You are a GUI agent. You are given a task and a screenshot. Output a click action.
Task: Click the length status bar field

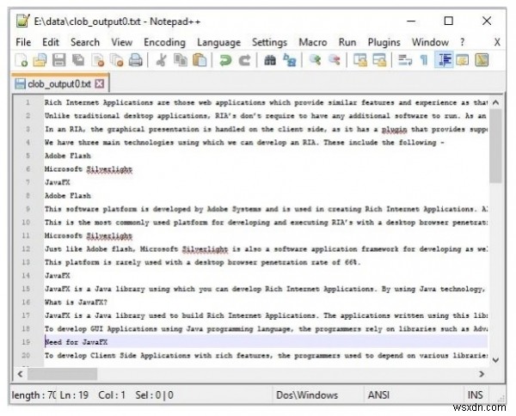(x=34, y=395)
